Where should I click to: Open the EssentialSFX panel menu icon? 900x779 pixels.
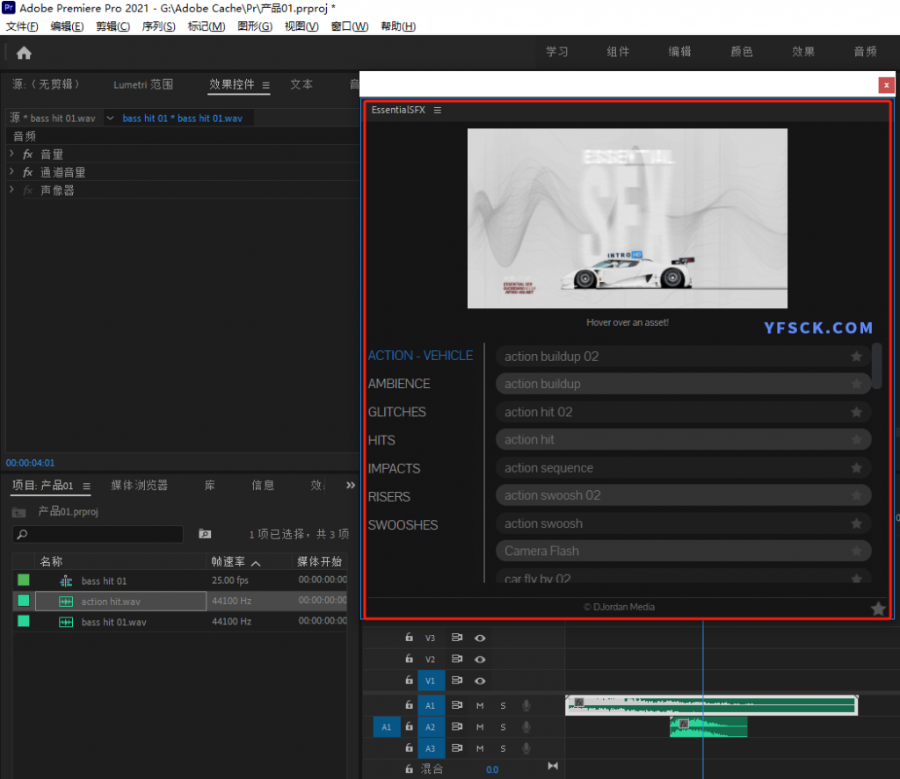[x=438, y=110]
